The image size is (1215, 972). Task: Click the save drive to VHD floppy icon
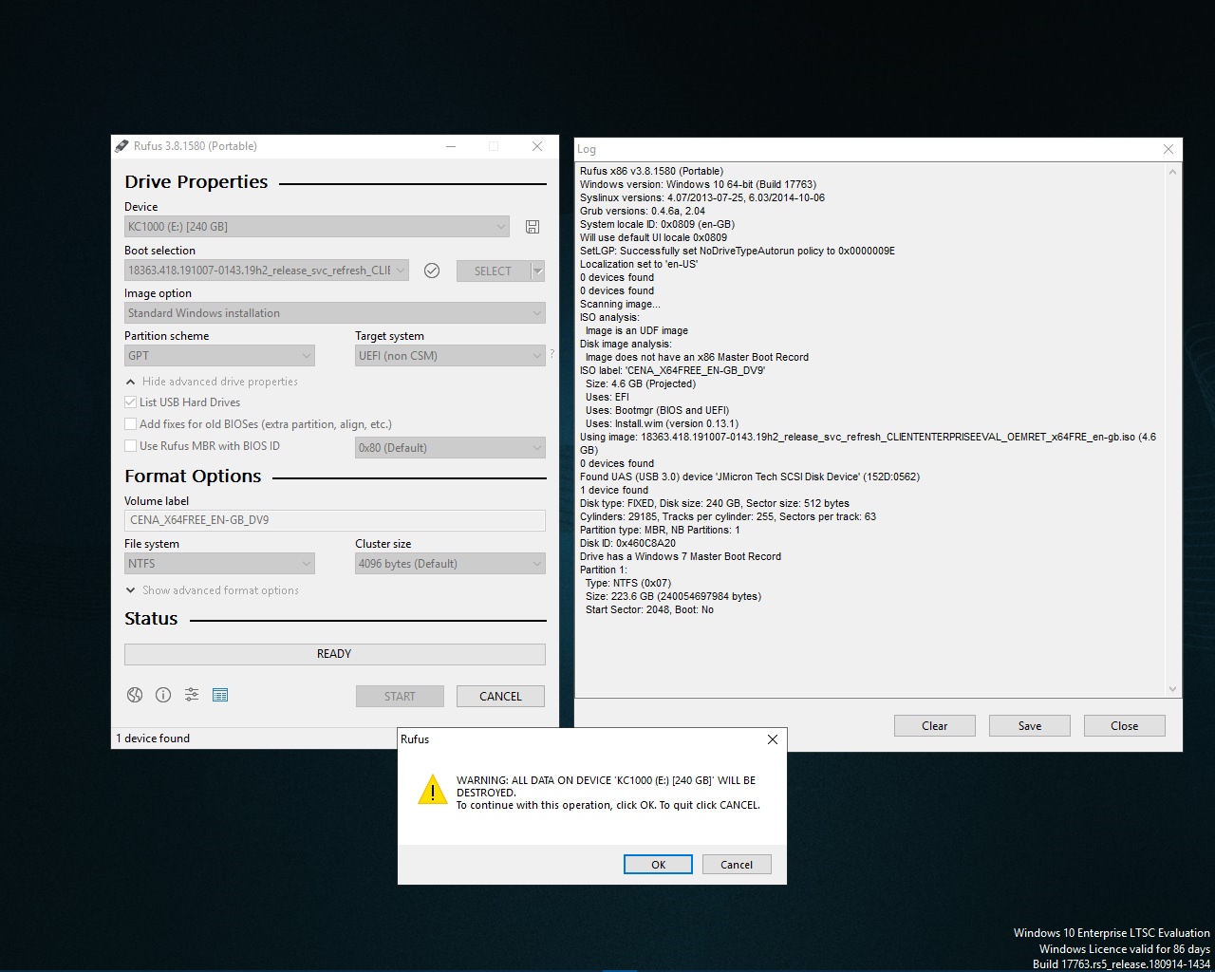(x=532, y=226)
